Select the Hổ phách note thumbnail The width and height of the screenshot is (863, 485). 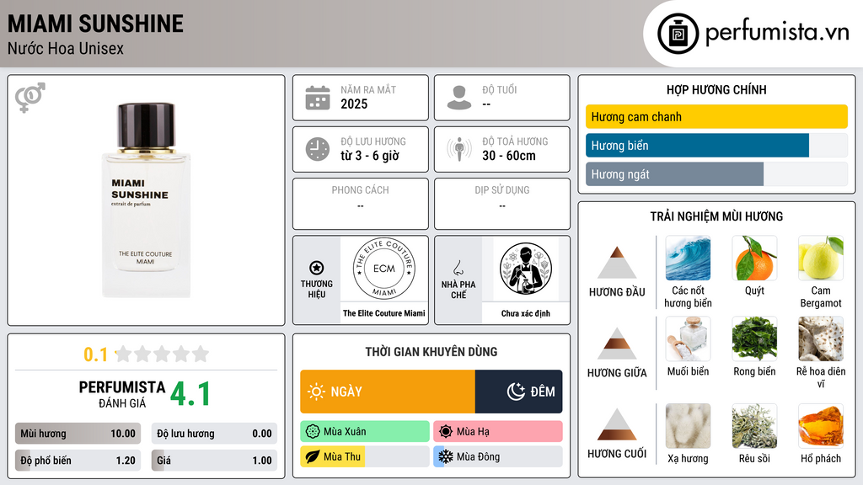(821, 427)
